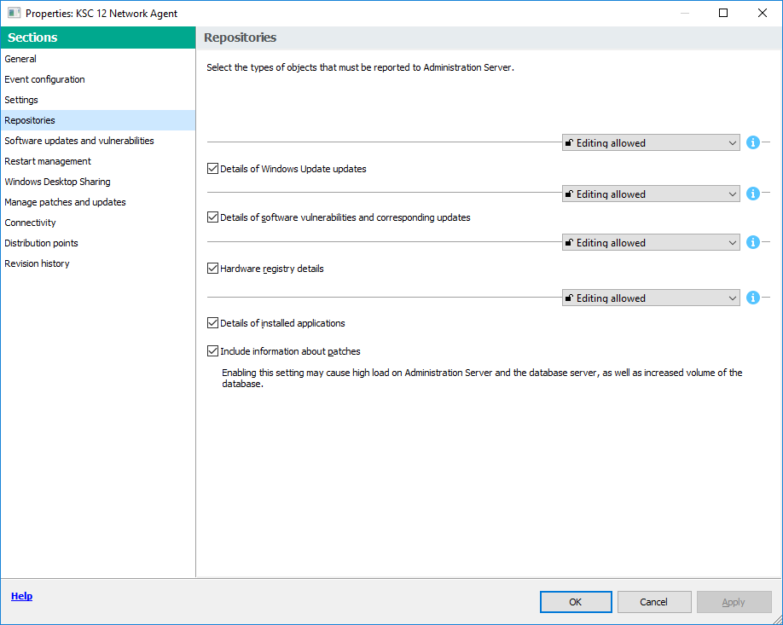Screen dimensions: 783x625
Task: Open the Help link
Action: point(21,596)
